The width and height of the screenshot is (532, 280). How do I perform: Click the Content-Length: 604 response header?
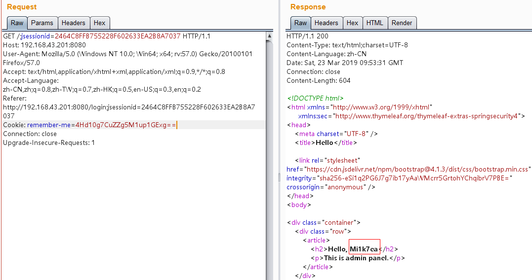click(319, 81)
